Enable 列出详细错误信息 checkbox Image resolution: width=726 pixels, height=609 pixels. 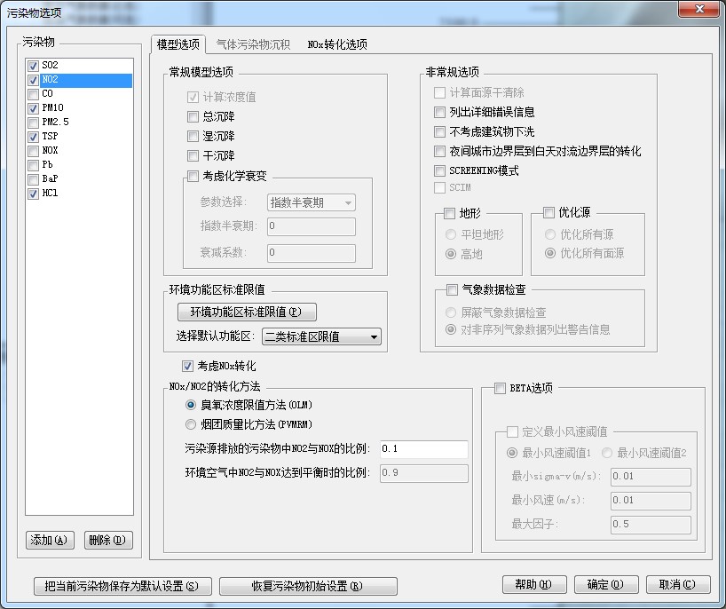click(440, 113)
